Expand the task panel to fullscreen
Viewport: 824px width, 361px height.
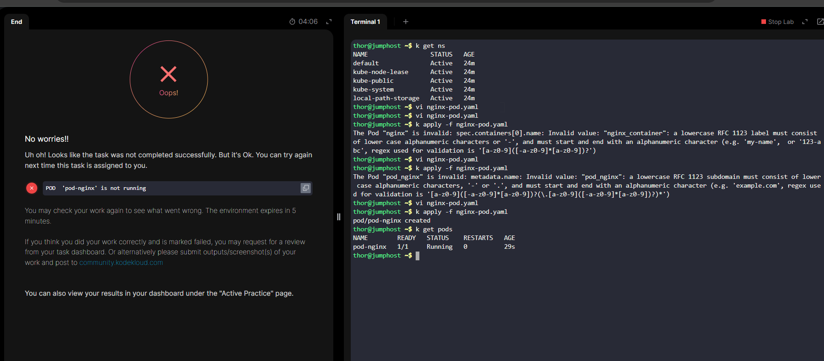(x=329, y=22)
